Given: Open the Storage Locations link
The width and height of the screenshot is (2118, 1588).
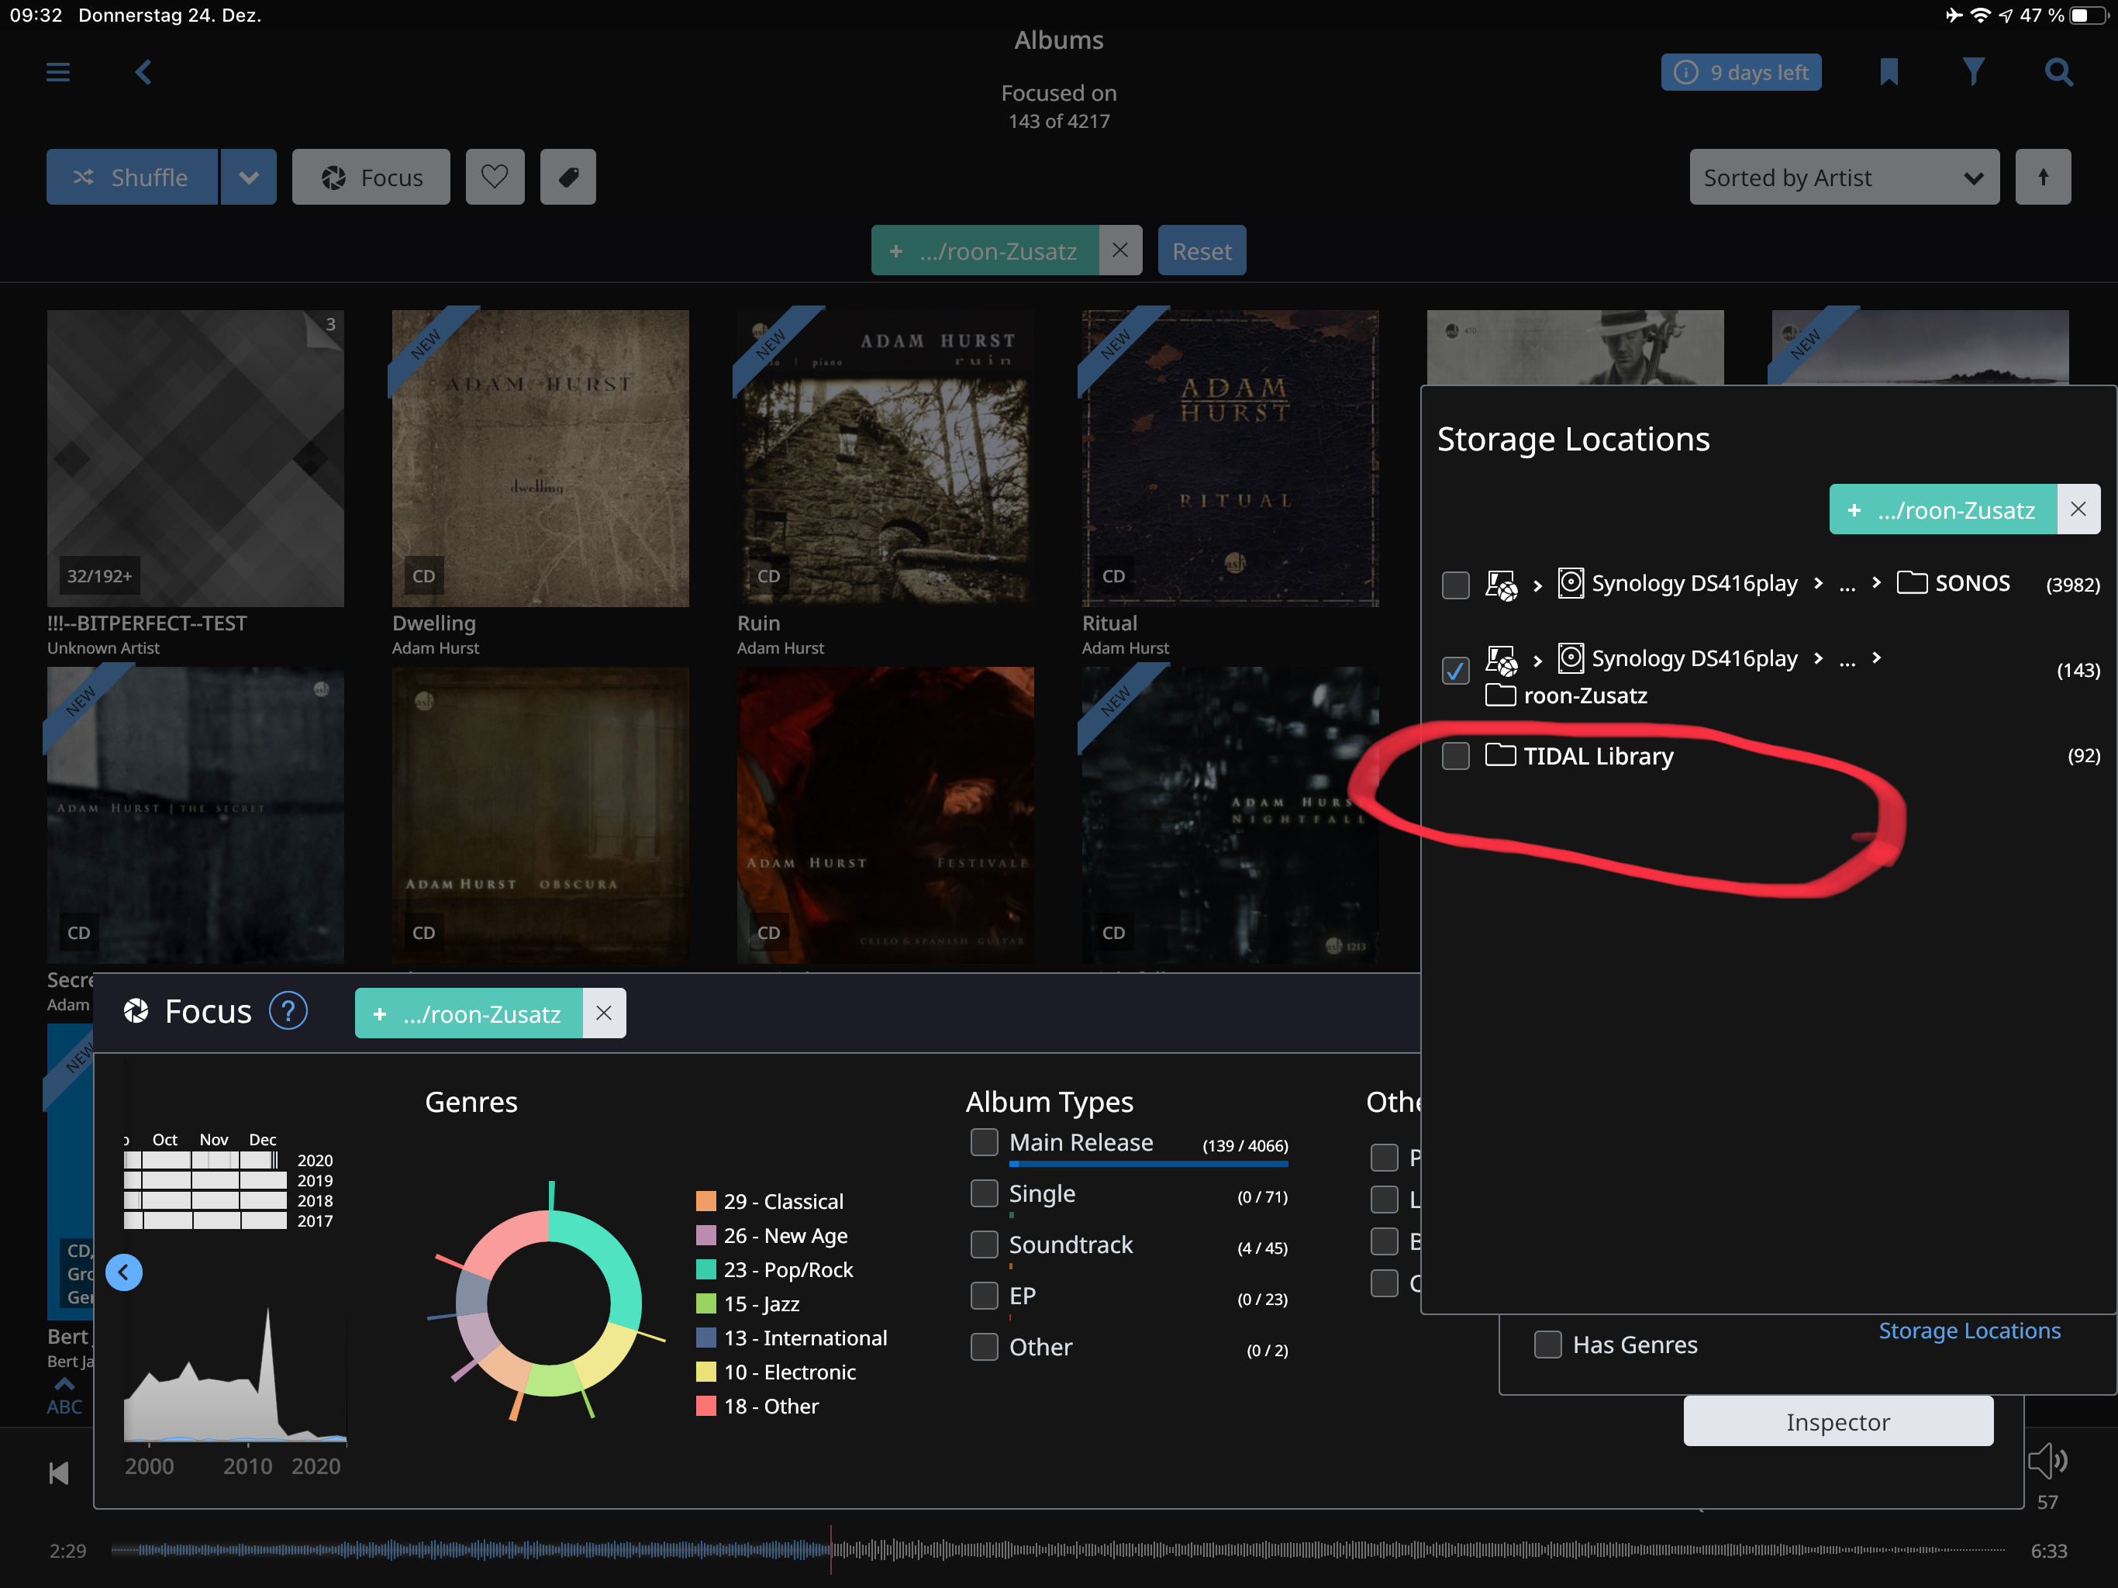Looking at the screenshot, I should 1970,1331.
